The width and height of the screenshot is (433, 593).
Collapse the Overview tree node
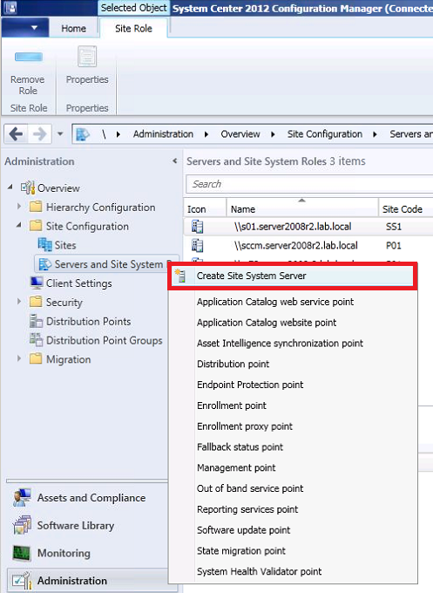click(10, 187)
